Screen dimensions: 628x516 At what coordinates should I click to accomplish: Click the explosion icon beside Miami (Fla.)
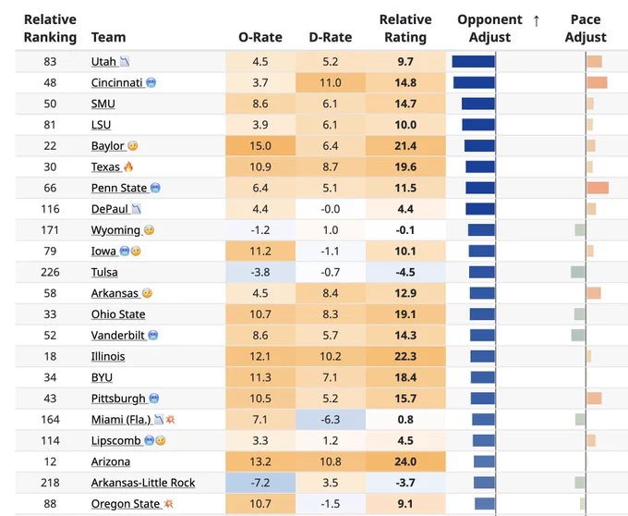[x=170, y=420]
